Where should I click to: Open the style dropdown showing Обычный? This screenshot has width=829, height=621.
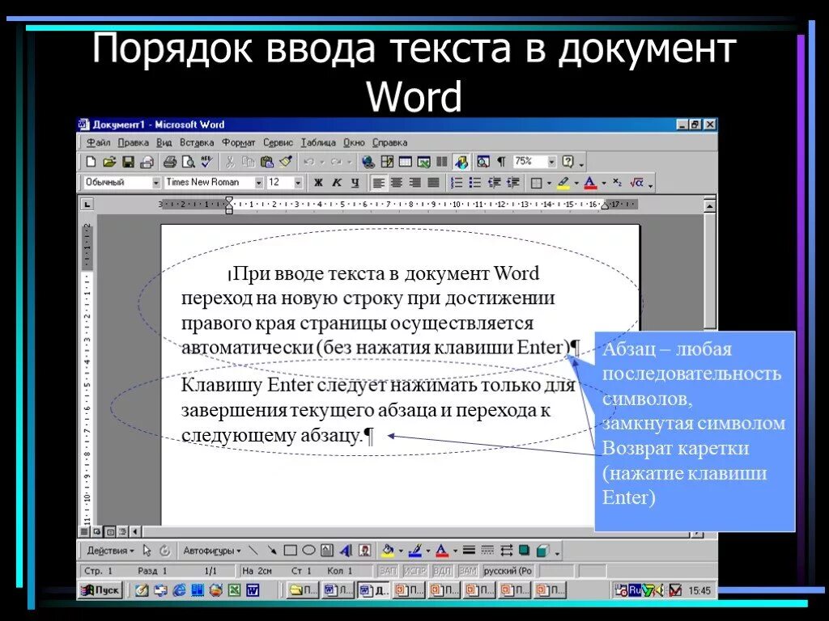156,183
